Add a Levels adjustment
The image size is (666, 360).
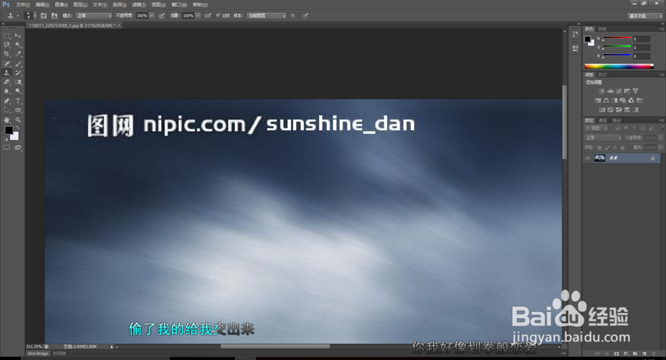[x=610, y=91]
